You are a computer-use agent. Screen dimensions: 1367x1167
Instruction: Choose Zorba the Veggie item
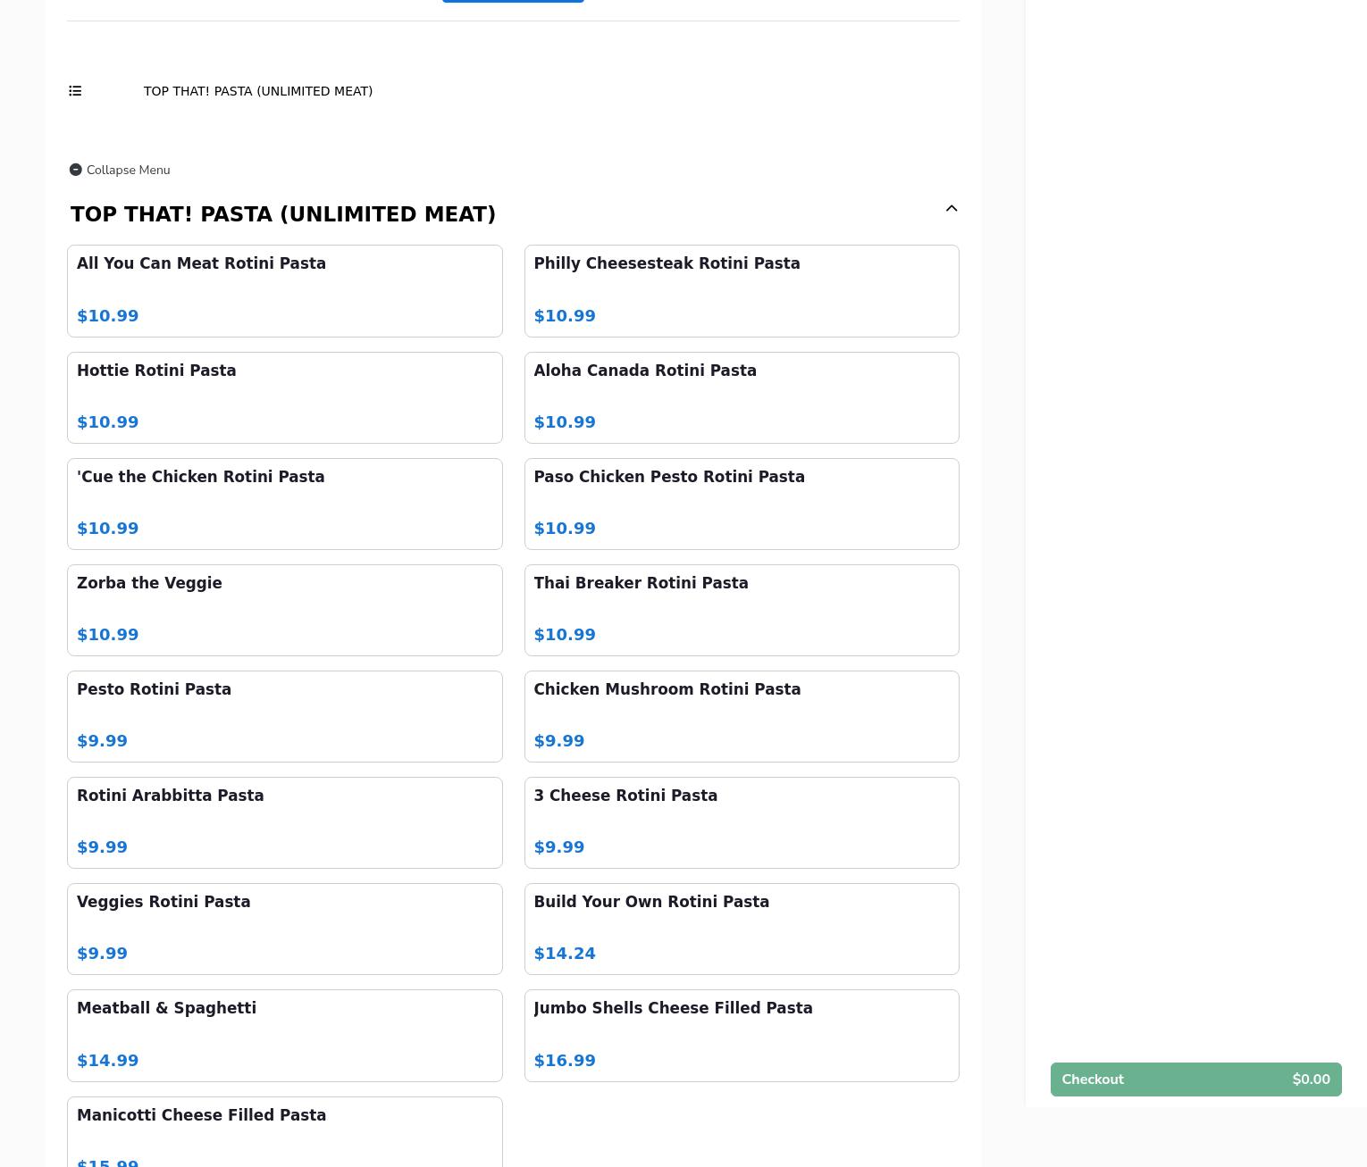point(284,610)
